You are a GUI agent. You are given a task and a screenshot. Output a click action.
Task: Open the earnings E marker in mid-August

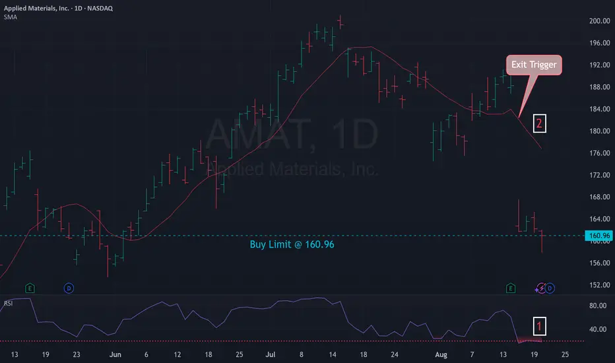click(x=510, y=288)
